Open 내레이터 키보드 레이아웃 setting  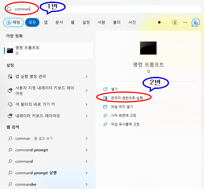[48, 116]
